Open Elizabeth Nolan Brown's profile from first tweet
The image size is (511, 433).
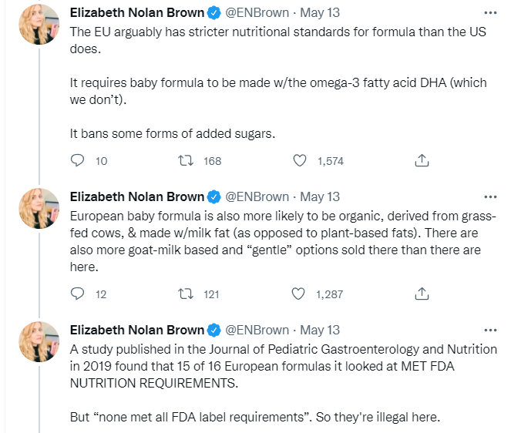pos(137,13)
